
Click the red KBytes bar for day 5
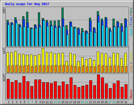[x=24, y=87]
